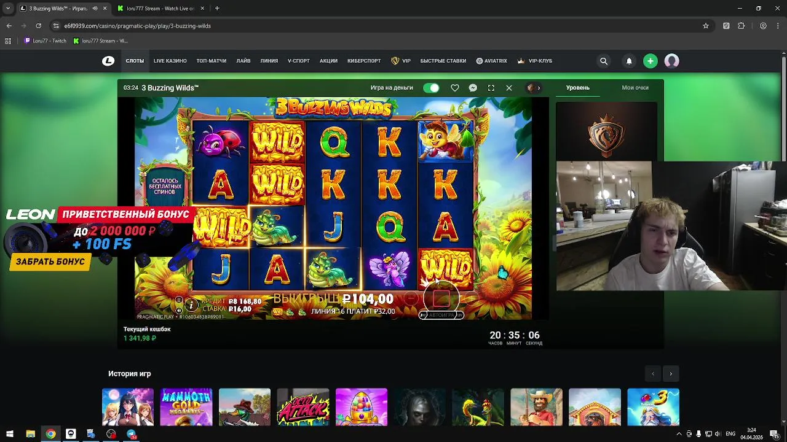
Task: Decrease bet with minus button
Action: coord(411,298)
